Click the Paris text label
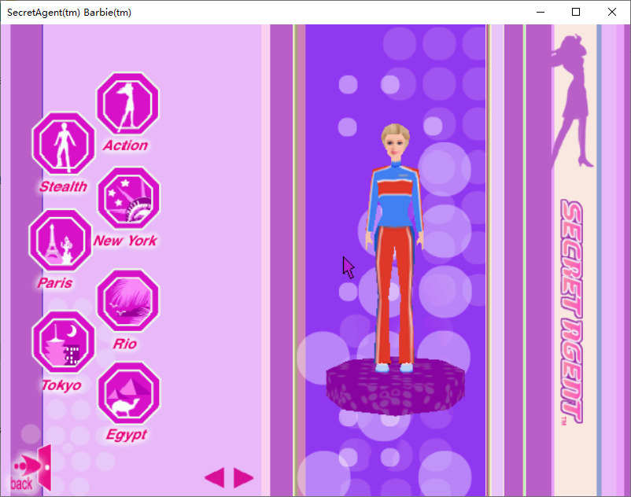631x497 pixels. 55,283
